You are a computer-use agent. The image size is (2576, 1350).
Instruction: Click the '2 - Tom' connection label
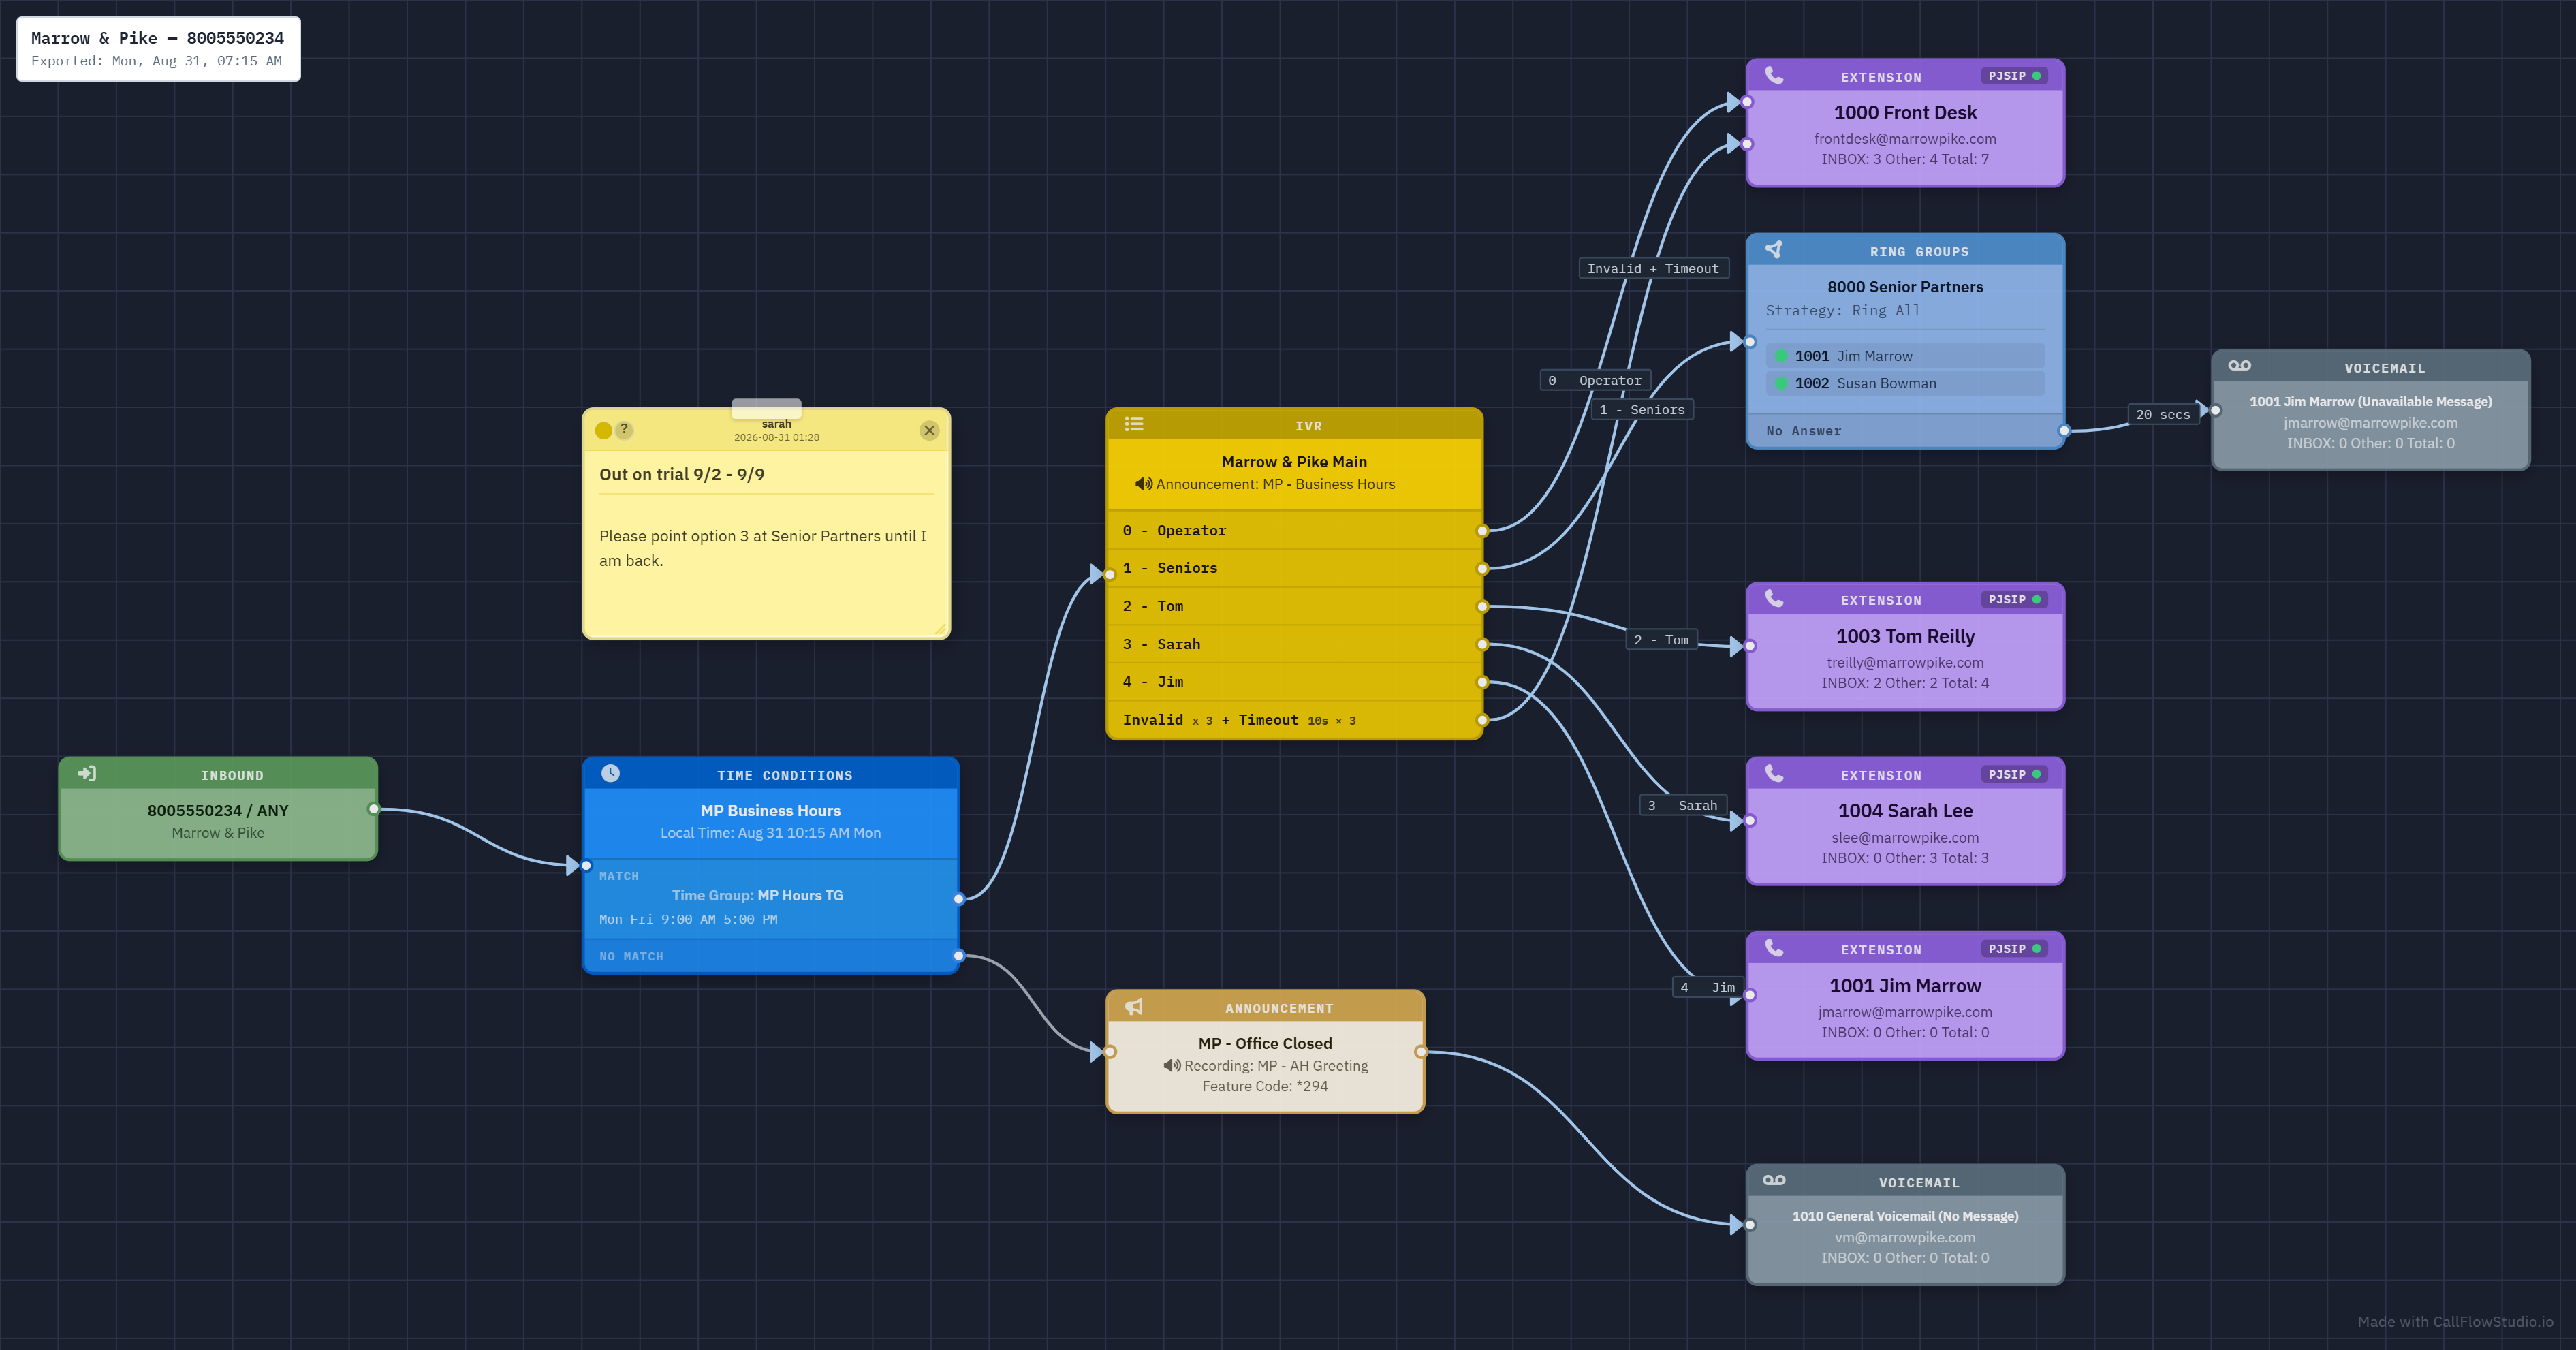click(1661, 640)
